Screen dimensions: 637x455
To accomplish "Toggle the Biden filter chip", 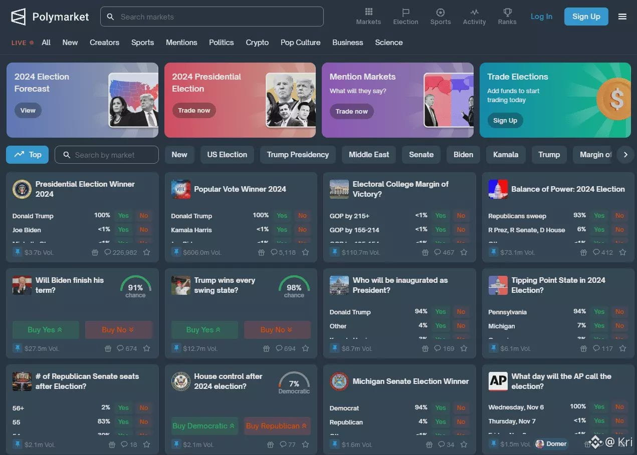I will pos(463,155).
